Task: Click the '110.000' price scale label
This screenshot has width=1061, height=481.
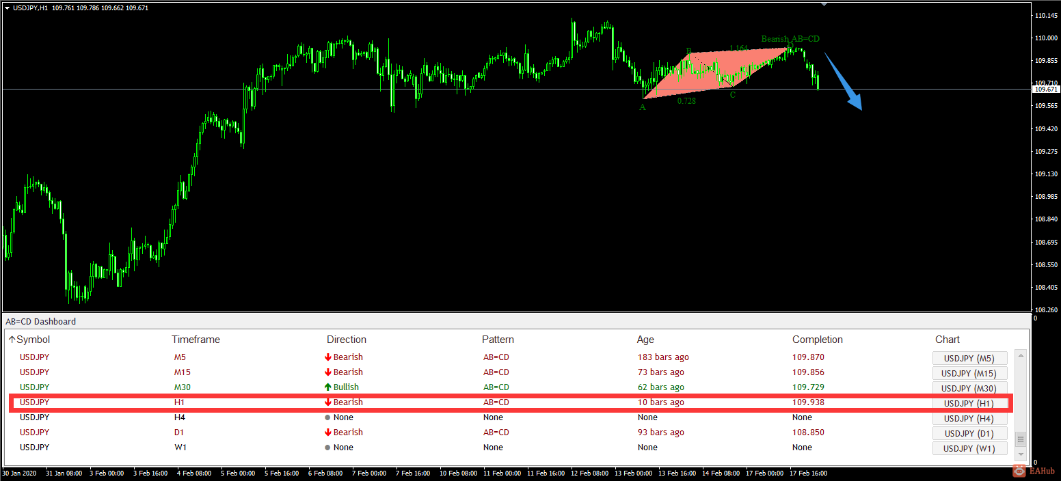Action: tap(1047, 38)
